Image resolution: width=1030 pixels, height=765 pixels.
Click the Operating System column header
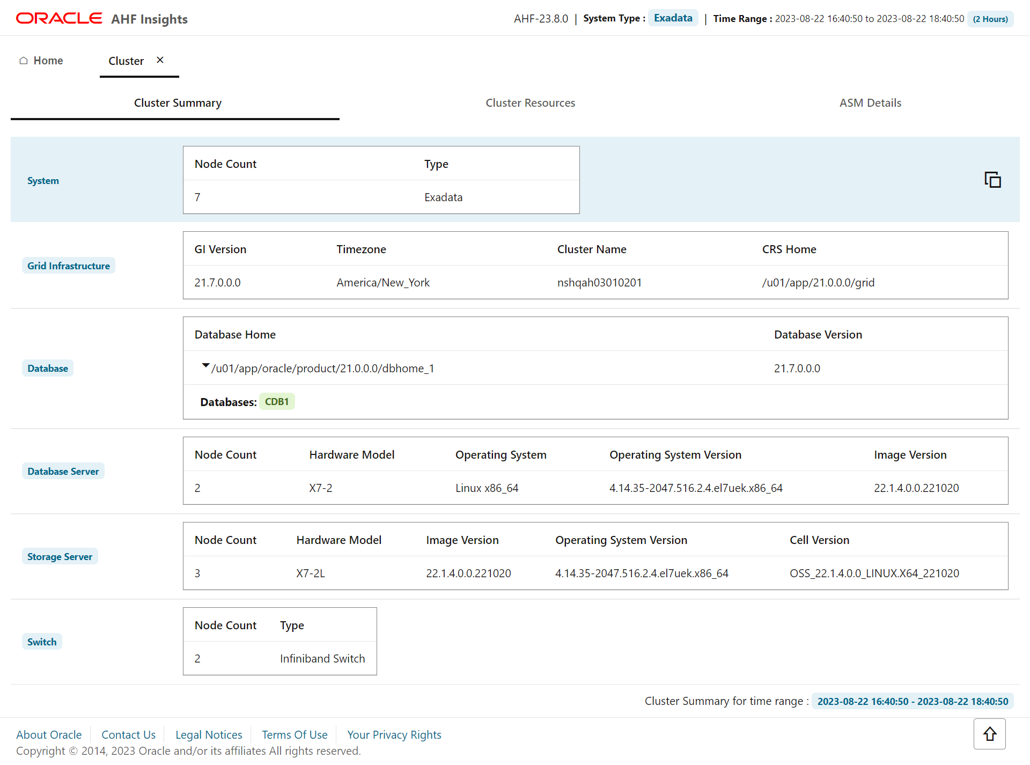click(501, 455)
